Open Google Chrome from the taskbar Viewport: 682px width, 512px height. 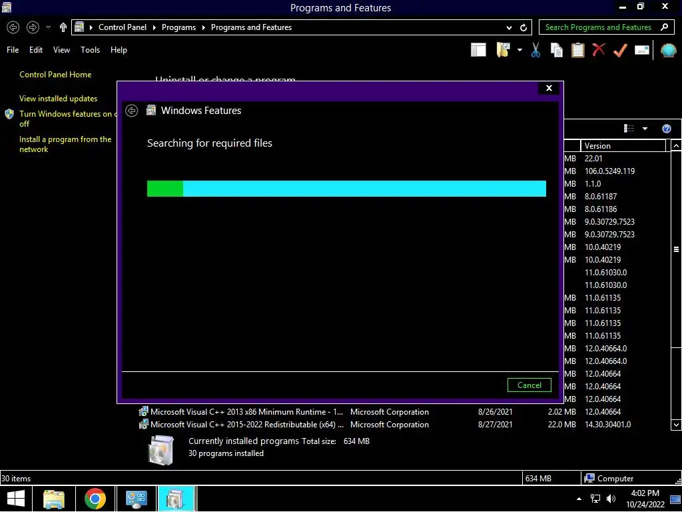pos(95,499)
